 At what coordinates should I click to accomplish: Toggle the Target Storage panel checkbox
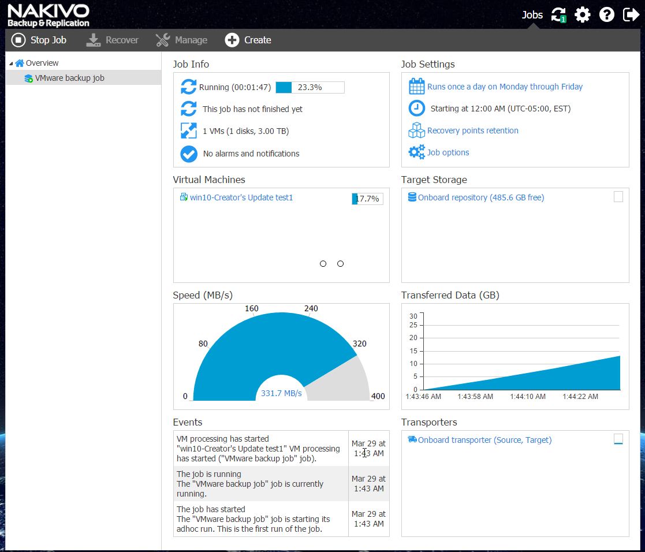[x=618, y=197]
